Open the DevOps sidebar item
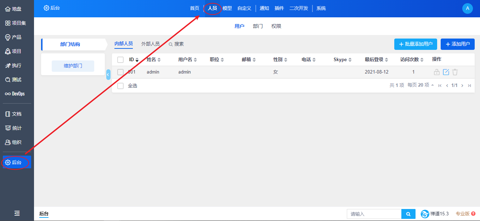Viewport: 480px width, 221px height. click(15, 94)
